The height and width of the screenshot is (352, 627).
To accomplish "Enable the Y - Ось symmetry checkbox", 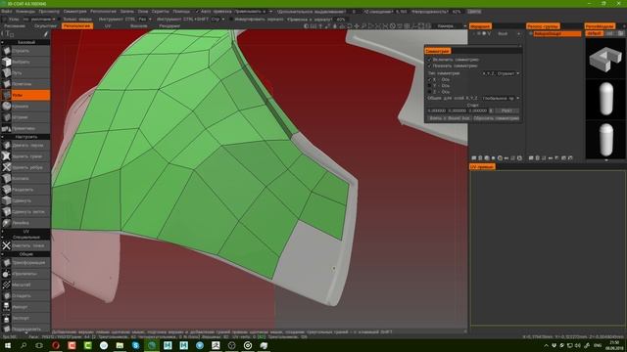I will 430,85.
